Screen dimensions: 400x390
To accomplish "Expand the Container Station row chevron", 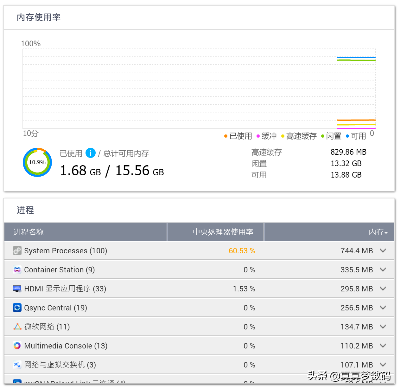I will click(x=383, y=270).
